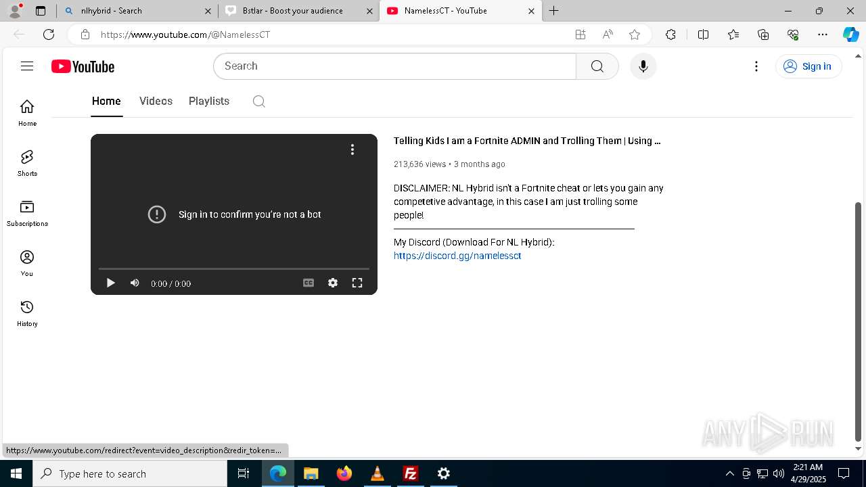Open the notification center
The image size is (866, 487).
[844, 473]
